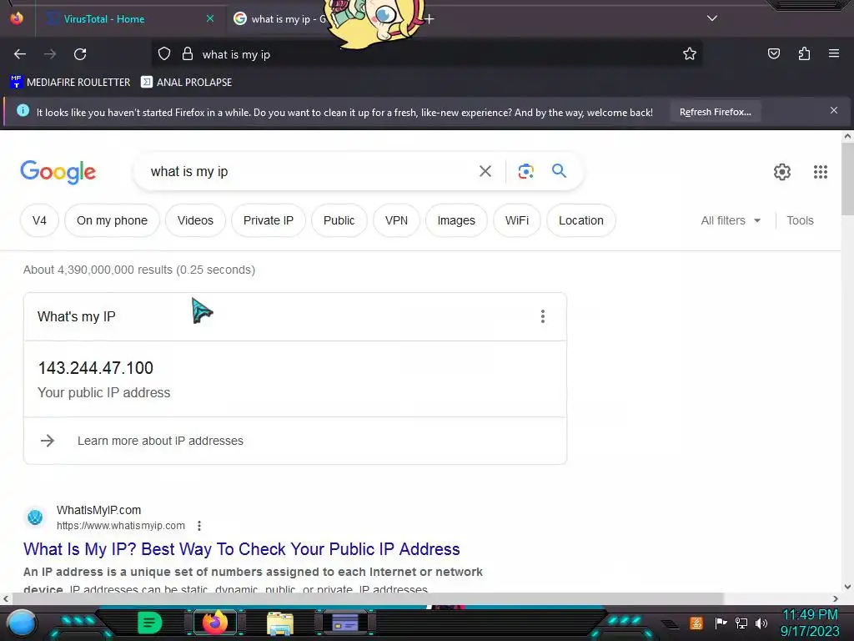Open WhatIsMyIP.com result options dots
The width and height of the screenshot is (854, 641).
199,526
